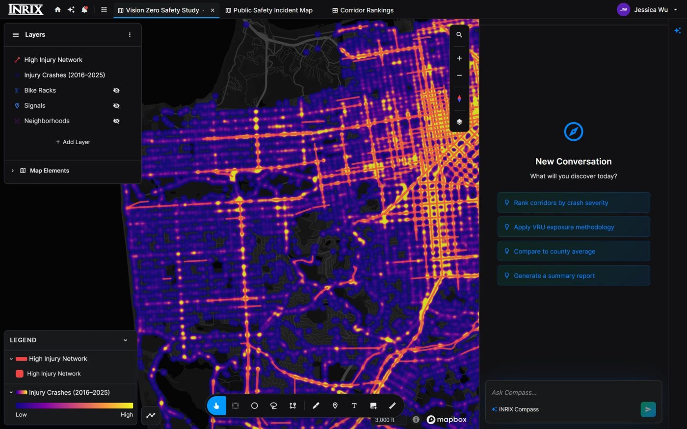This screenshot has width=687, height=429.
Task: Select the ruler measure tool
Action: pos(393,406)
